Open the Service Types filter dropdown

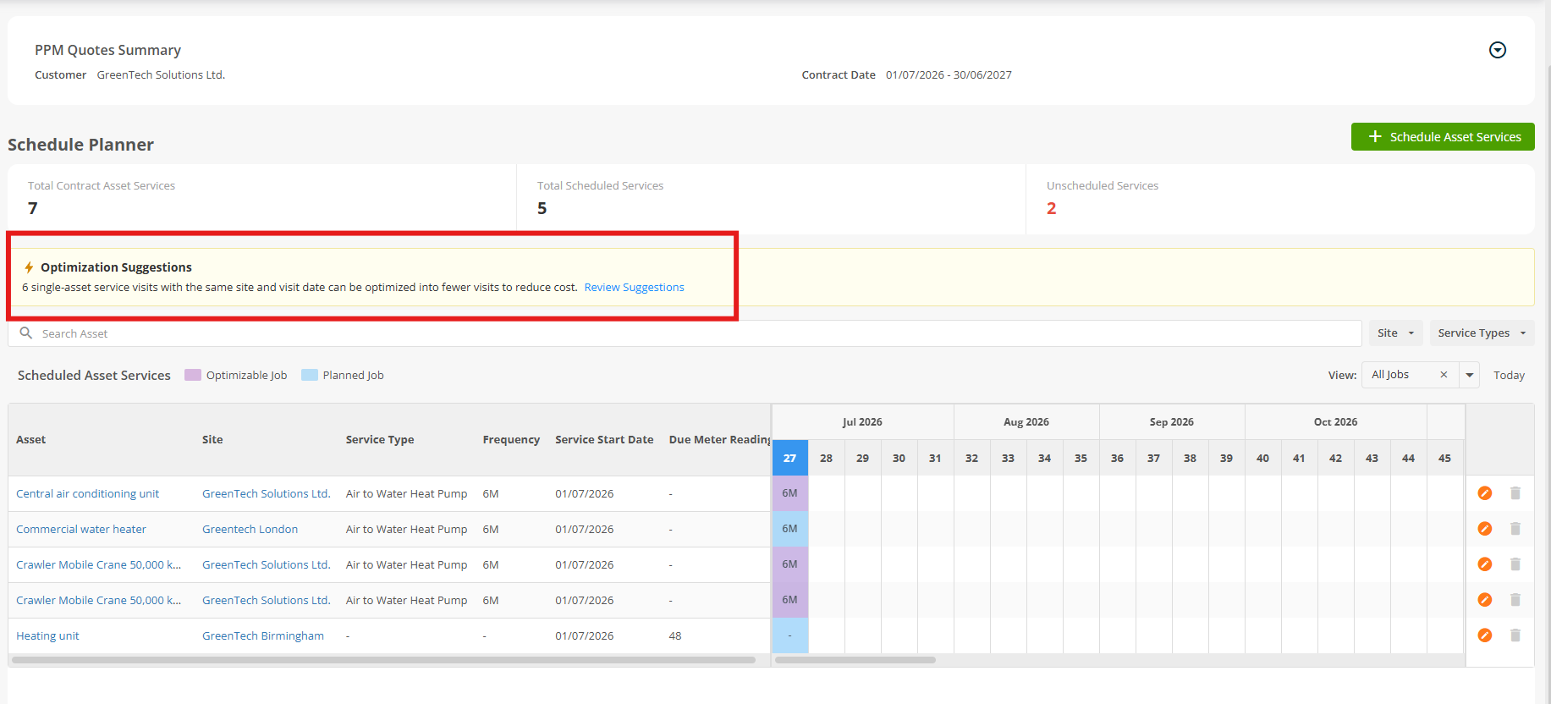[x=1482, y=333]
